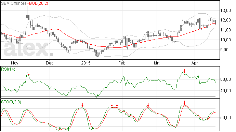Click the 2015 date axis label

coord(86,63)
